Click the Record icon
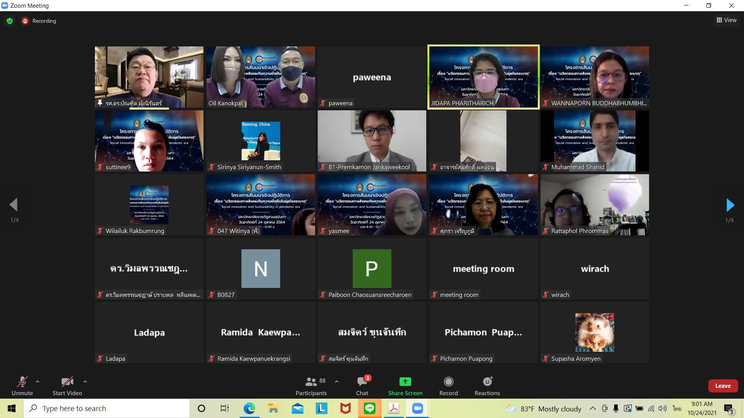The width and height of the screenshot is (744, 418). click(448, 382)
